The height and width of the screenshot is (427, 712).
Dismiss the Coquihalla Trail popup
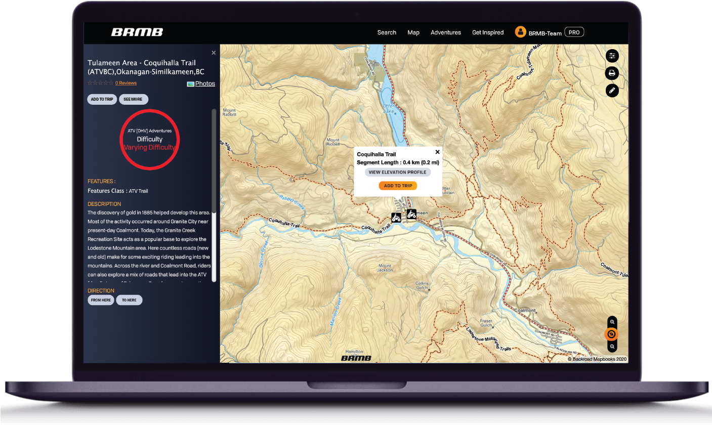[x=437, y=151]
